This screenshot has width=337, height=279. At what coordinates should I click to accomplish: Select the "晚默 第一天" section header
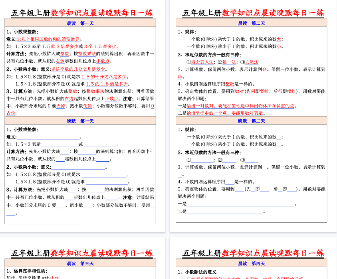coord(80,121)
